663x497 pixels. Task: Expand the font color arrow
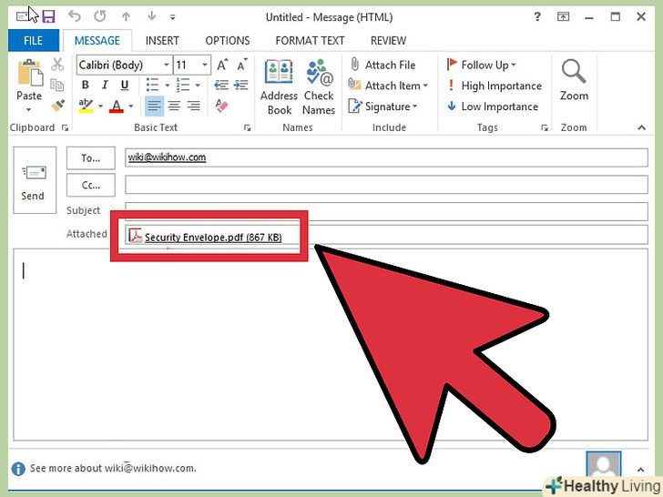click(131, 106)
